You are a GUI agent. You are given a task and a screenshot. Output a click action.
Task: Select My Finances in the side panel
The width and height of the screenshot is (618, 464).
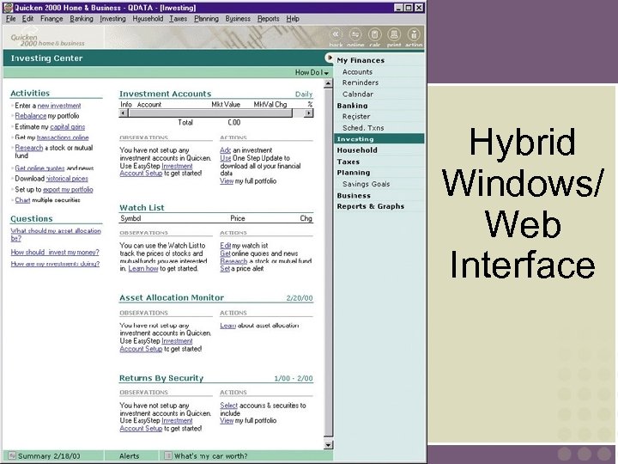point(360,60)
